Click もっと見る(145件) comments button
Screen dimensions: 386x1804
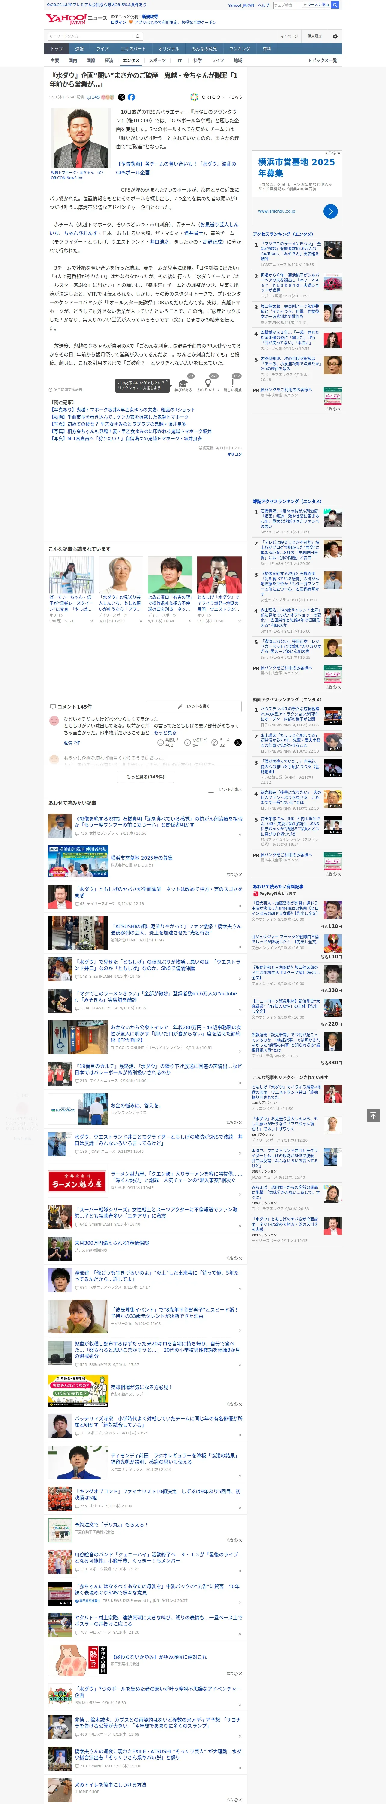pyautogui.click(x=146, y=777)
